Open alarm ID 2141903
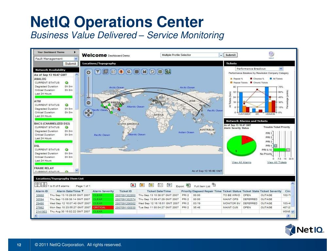The image size is (335, 251). tap(41, 211)
